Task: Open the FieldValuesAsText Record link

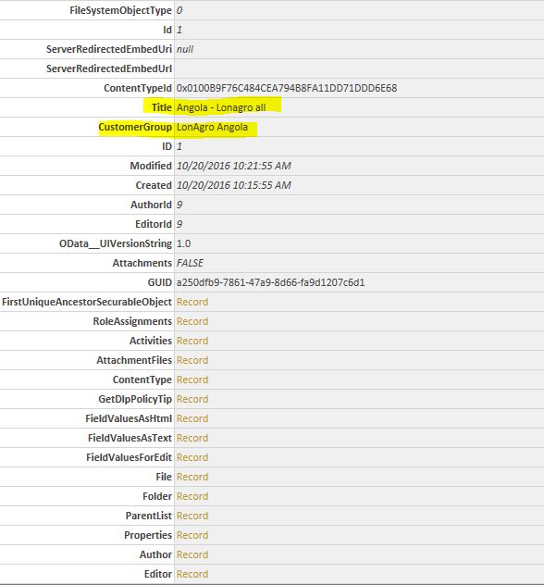Action: point(192,438)
